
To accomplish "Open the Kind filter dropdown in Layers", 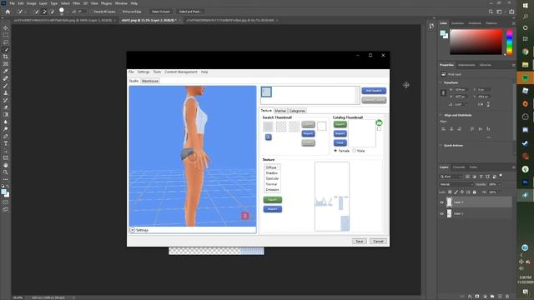I will (451, 177).
